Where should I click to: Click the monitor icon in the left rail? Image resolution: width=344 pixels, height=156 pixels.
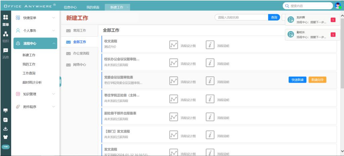point(5,111)
